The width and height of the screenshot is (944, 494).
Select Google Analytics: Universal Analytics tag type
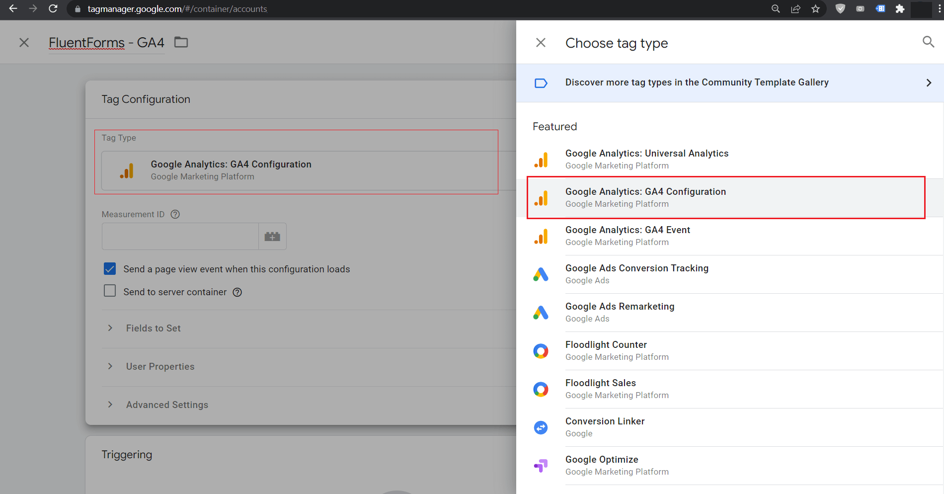[730, 160]
